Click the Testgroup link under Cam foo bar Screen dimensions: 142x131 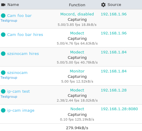pos(9,20)
